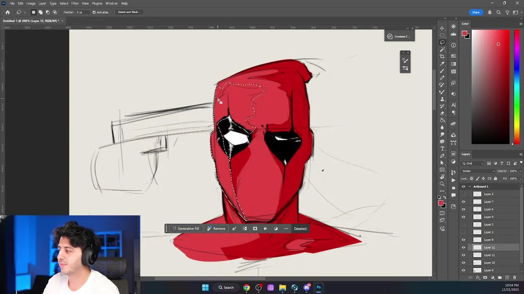Viewport: 524px width, 294px height.
Task: Toggle the Anti-alias checkbox
Action: [x=94, y=12]
